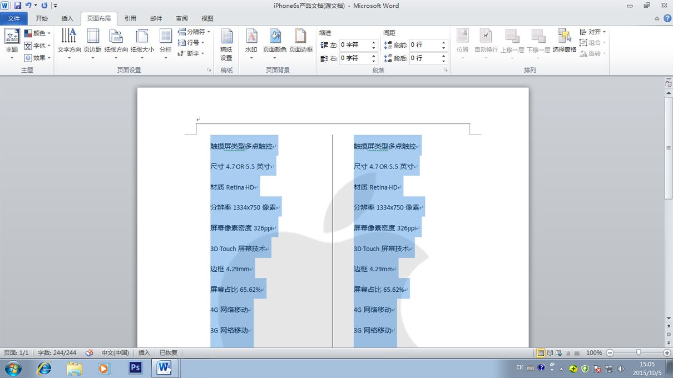Open the 主题 themes gallery
Image resolution: width=673 pixels, height=378 pixels.
(x=12, y=44)
